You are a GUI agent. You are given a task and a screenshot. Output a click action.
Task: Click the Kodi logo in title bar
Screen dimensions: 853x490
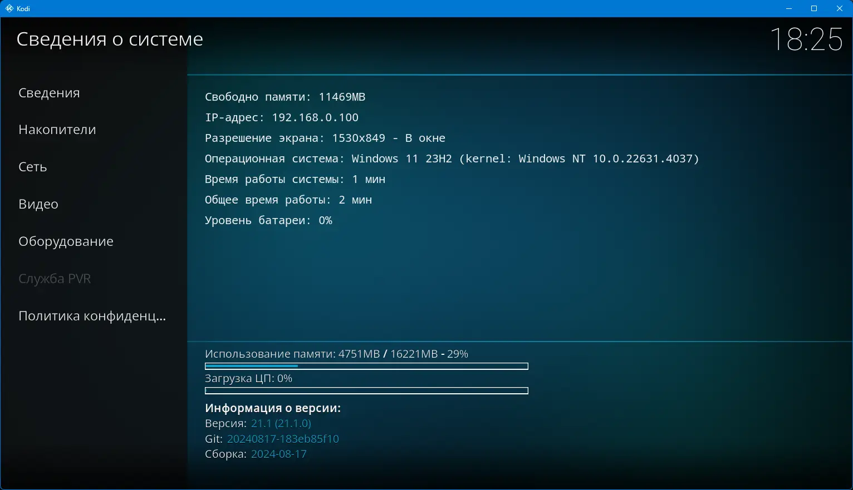tap(9, 8)
